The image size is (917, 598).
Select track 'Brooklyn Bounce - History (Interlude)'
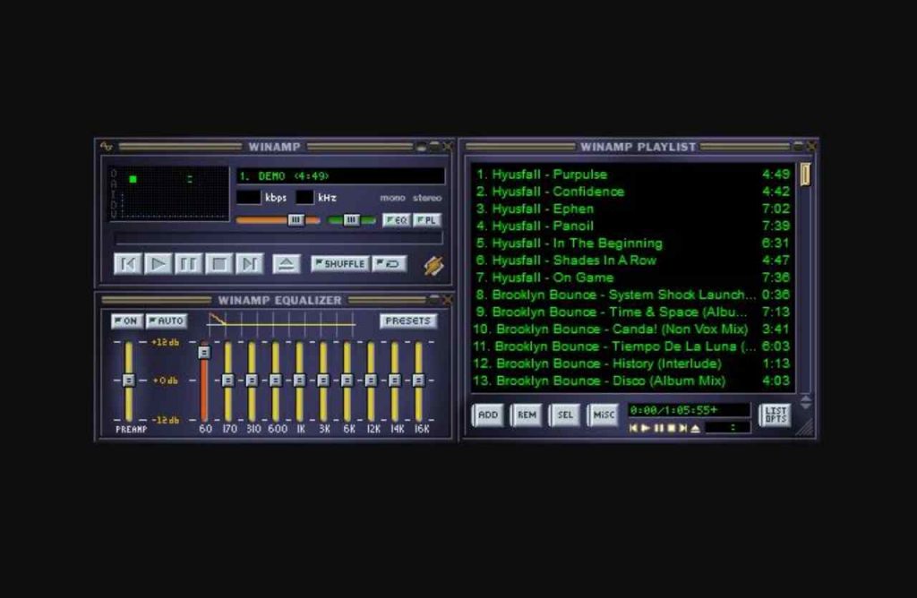tap(633, 363)
